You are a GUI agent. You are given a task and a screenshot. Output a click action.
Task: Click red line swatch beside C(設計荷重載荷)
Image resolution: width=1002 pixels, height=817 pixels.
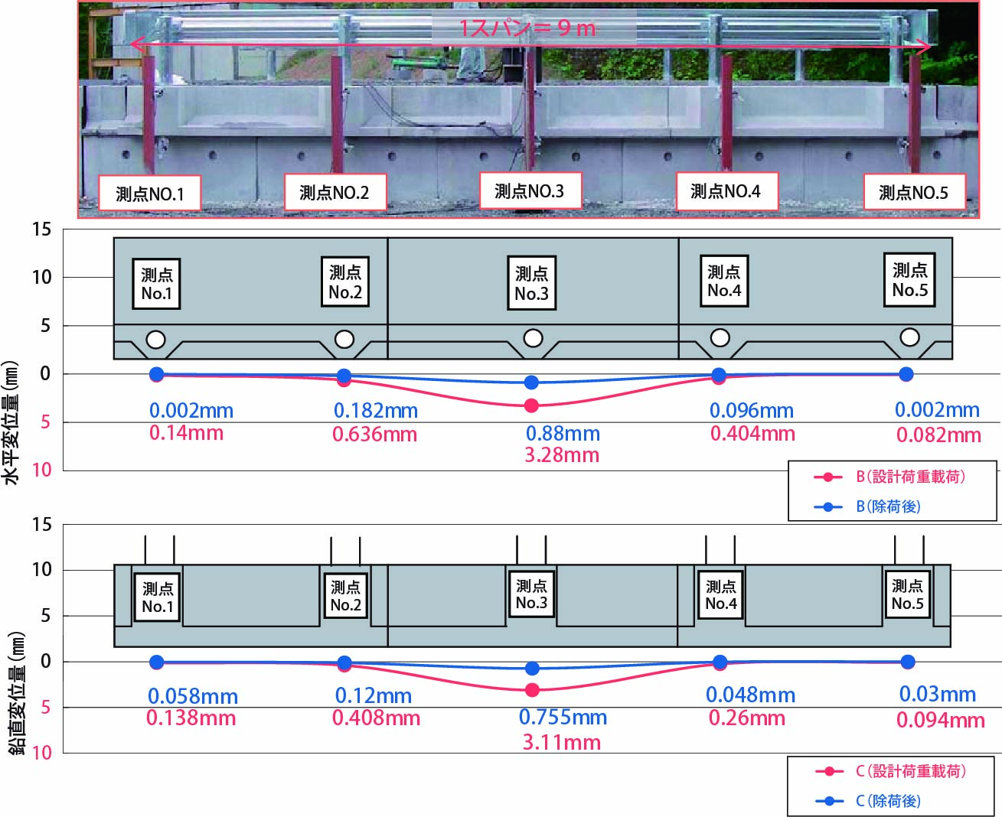(x=829, y=771)
